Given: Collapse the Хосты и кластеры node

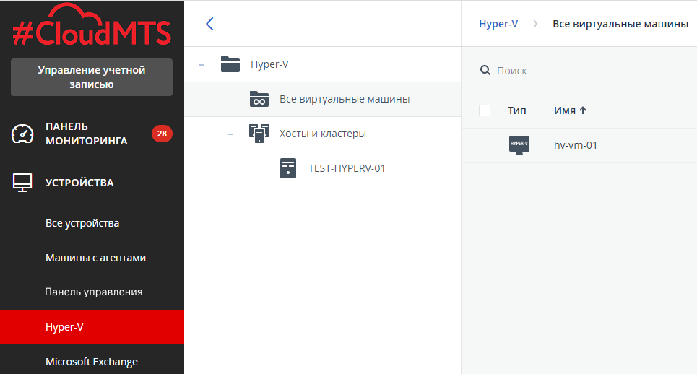Looking at the screenshot, I should click(230, 134).
